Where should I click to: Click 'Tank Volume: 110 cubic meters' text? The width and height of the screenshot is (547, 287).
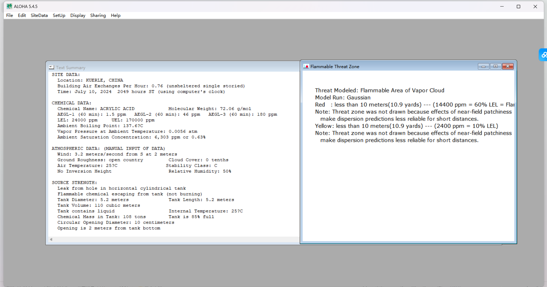pos(99,205)
